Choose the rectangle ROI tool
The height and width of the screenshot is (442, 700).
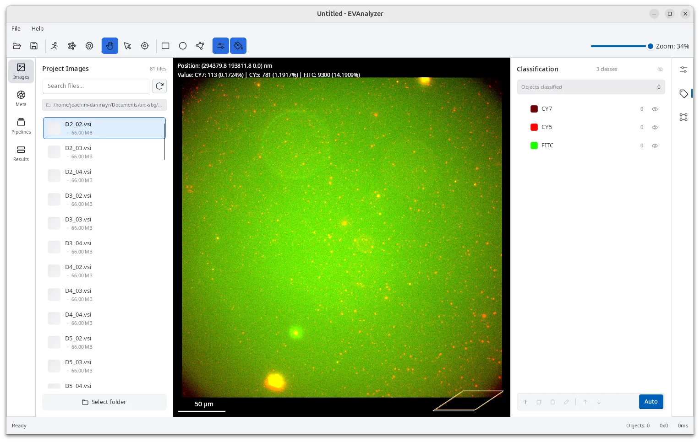click(165, 46)
